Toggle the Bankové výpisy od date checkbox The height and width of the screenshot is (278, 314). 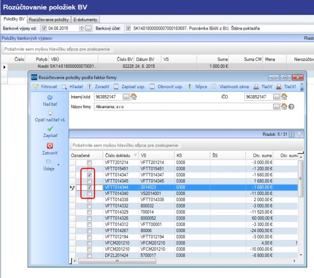44,29
